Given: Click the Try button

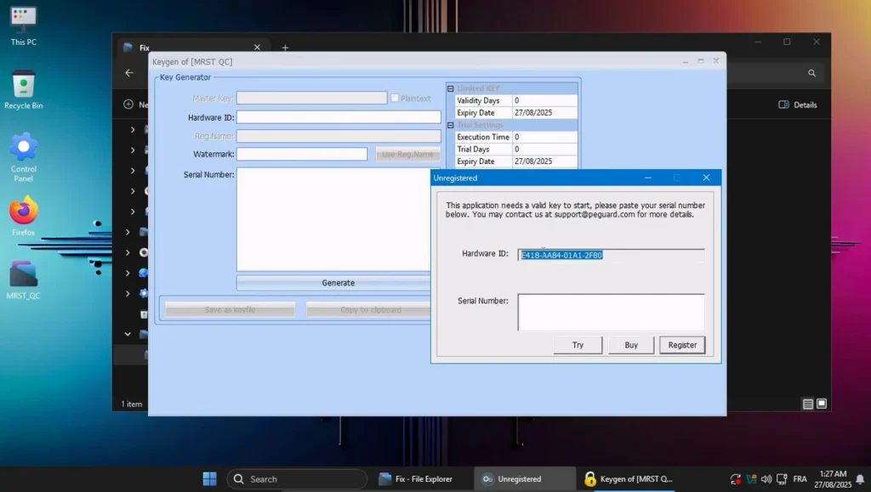Looking at the screenshot, I should click(x=578, y=345).
